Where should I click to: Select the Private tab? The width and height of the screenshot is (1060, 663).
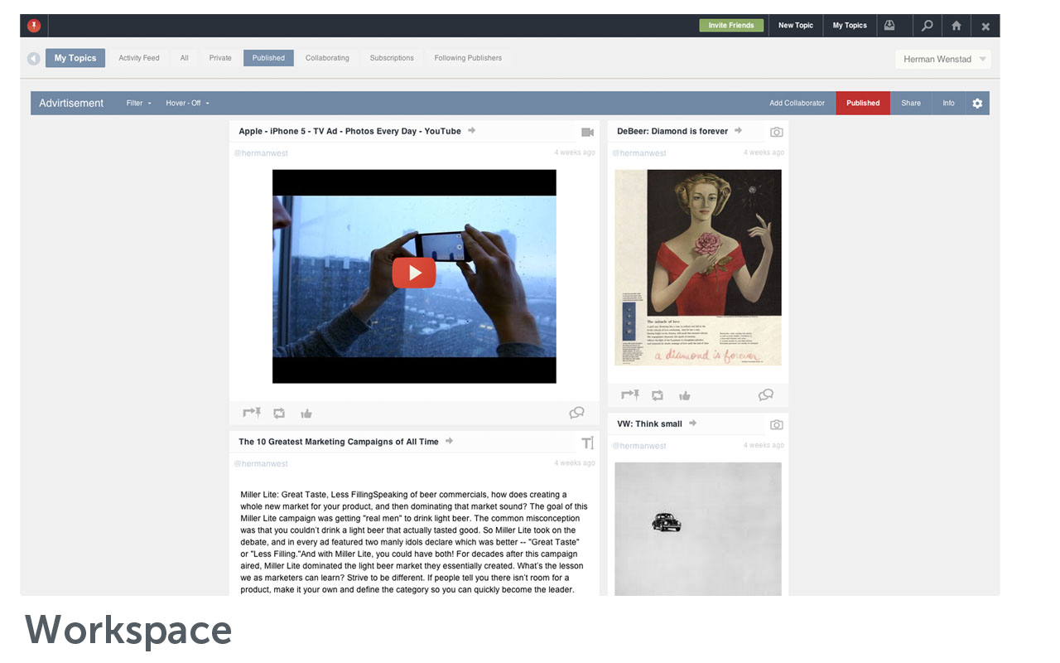click(220, 58)
